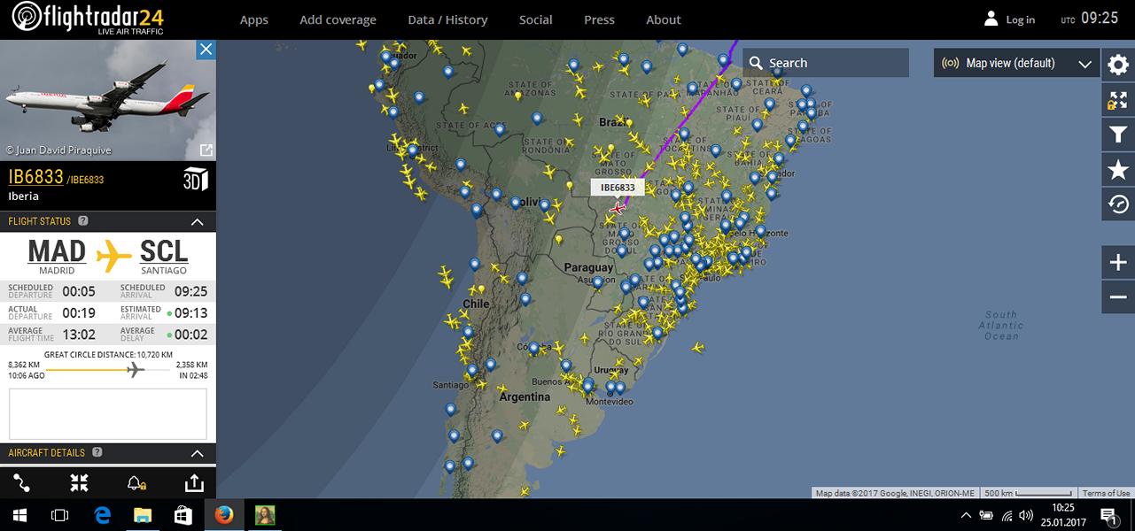Toggle fullscreen map mode icon
Screen dimensions: 1135x531
1118,99
